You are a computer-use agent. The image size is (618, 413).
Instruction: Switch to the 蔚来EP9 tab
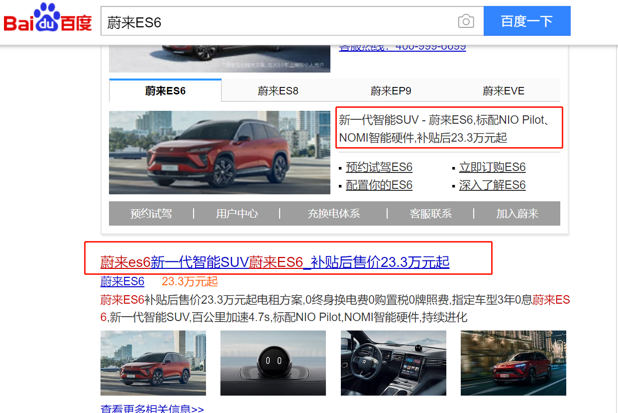pos(391,91)
